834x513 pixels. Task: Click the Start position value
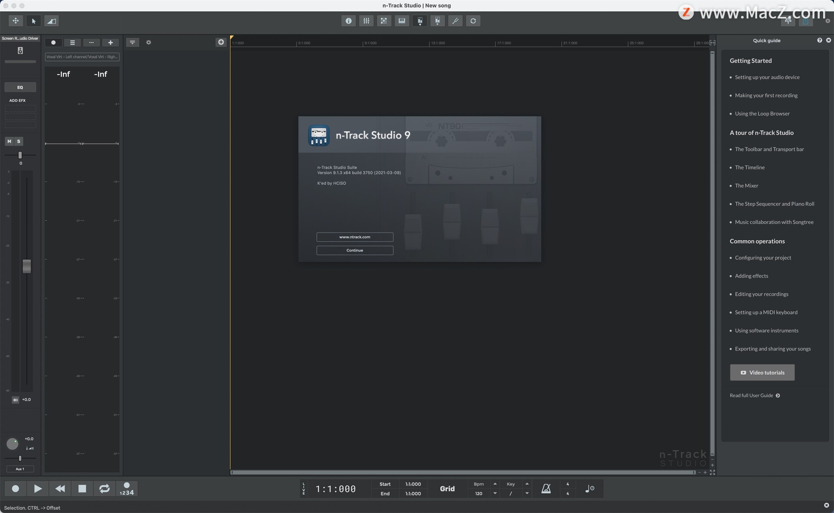(413, 484)
